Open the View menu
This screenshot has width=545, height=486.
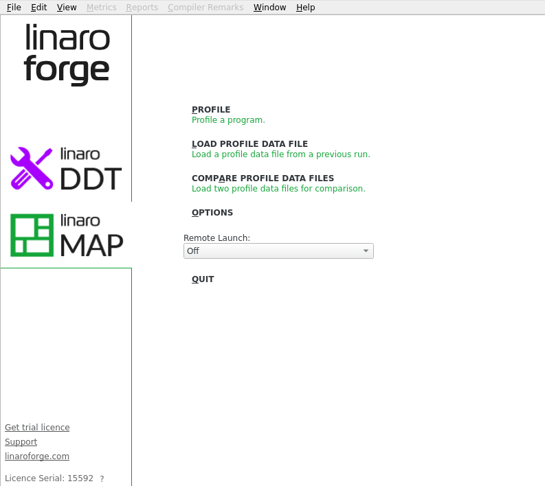pos(67,8)
